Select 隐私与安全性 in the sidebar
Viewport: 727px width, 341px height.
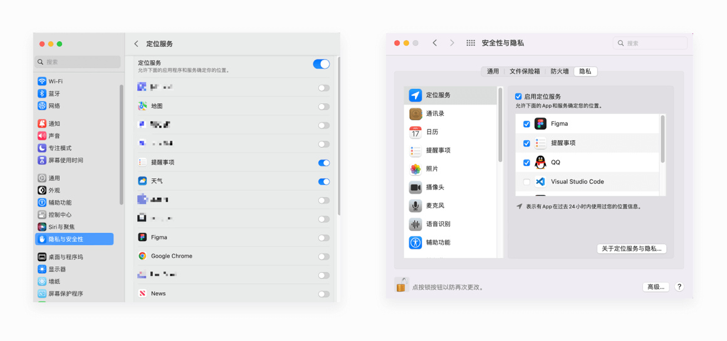(x=74, y=239)
